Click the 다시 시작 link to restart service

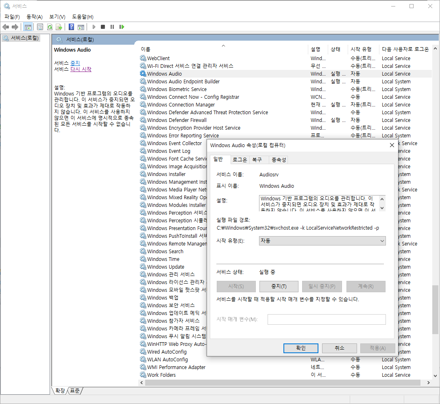click(x=81, y=69)
